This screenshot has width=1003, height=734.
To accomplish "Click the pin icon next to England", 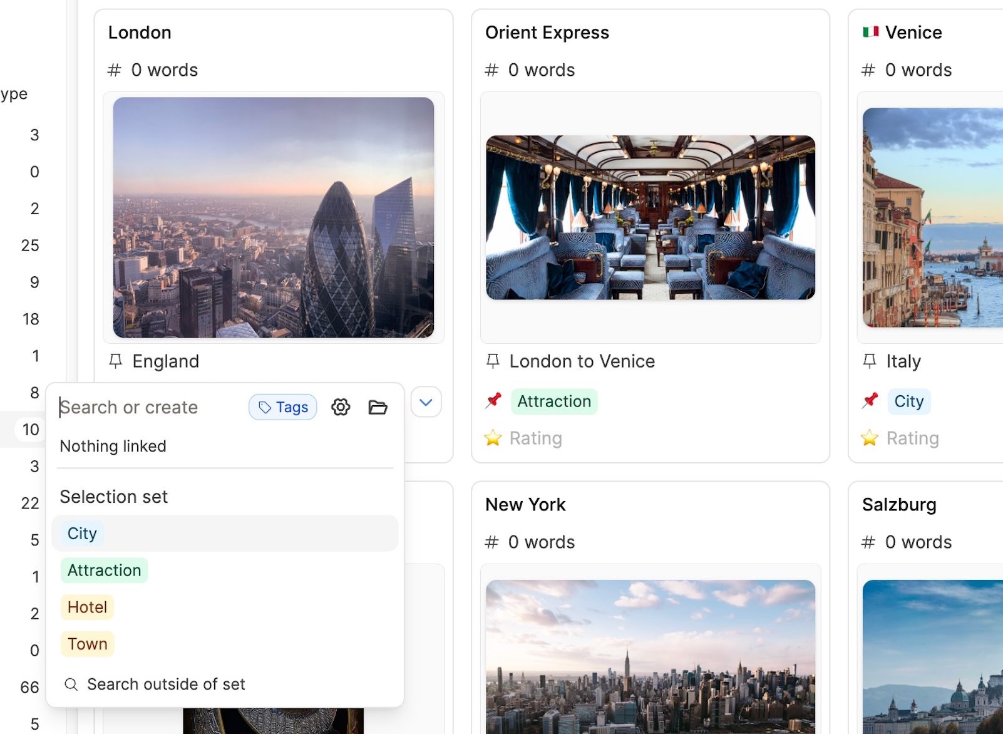I will (x=115, y=361).
